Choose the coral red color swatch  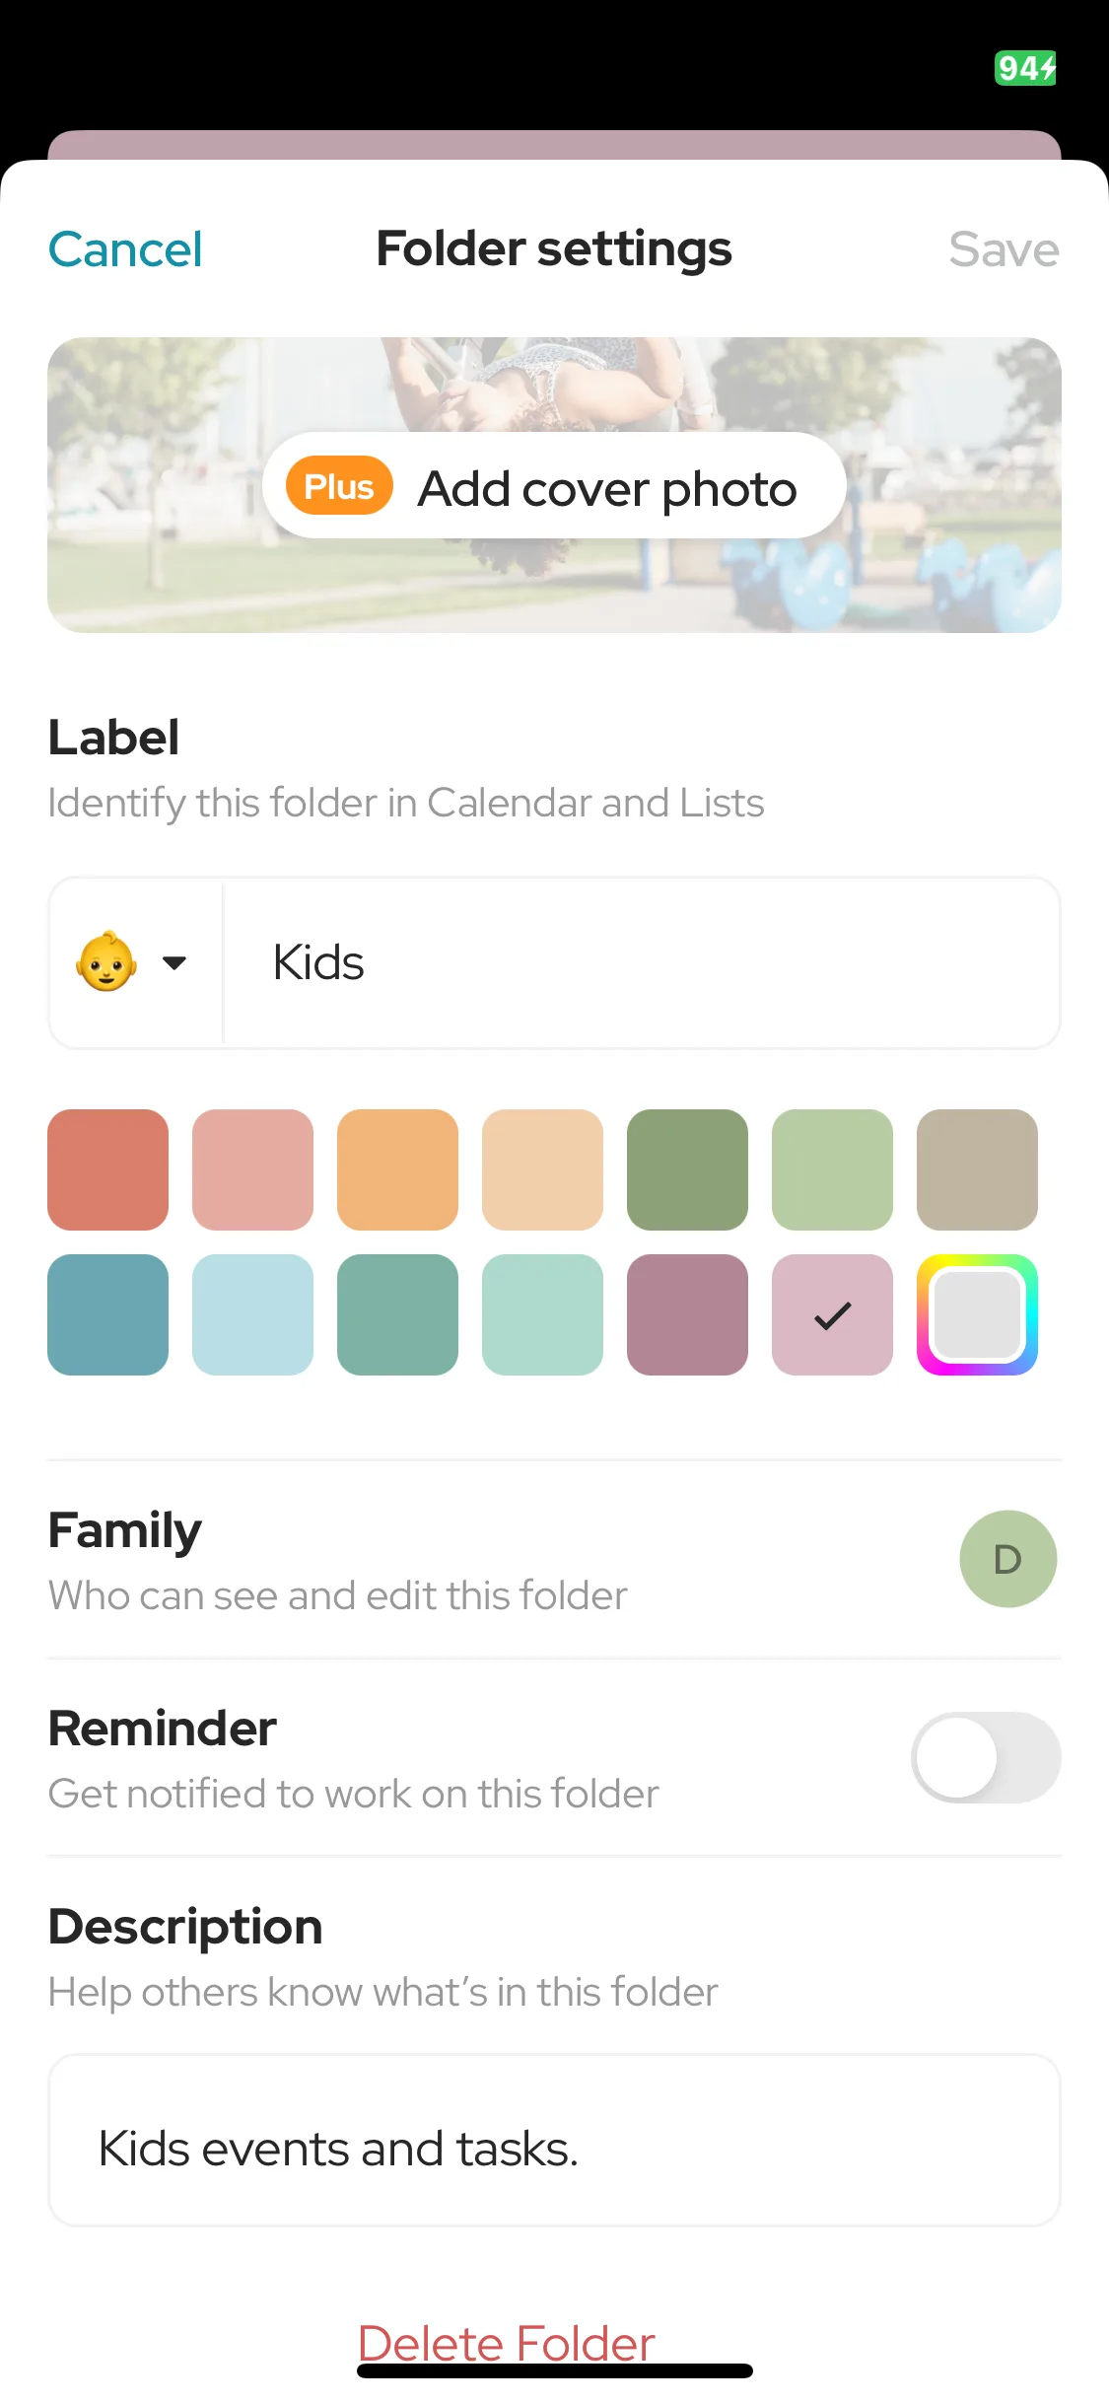pos(107,1169)
